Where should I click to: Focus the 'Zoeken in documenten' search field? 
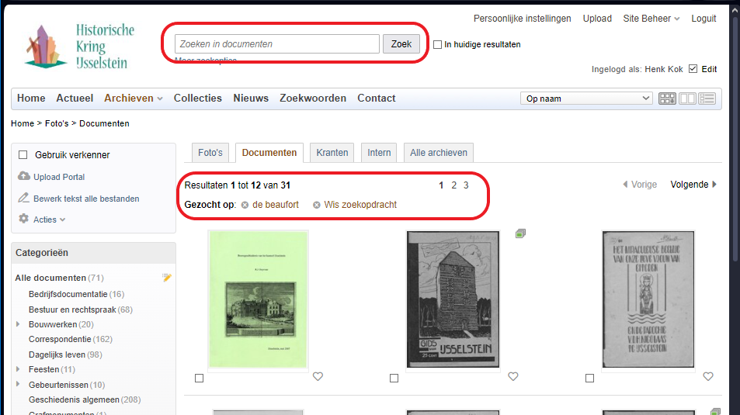pos(277,44)
